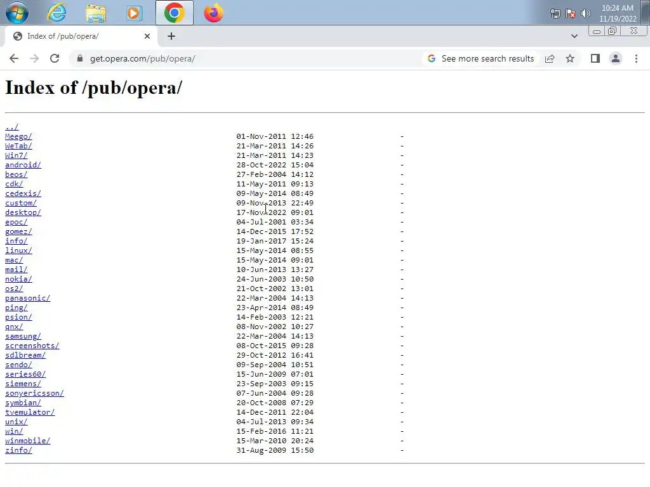
Task: Open the Chrome profile avatar
Action: point(616,59)
